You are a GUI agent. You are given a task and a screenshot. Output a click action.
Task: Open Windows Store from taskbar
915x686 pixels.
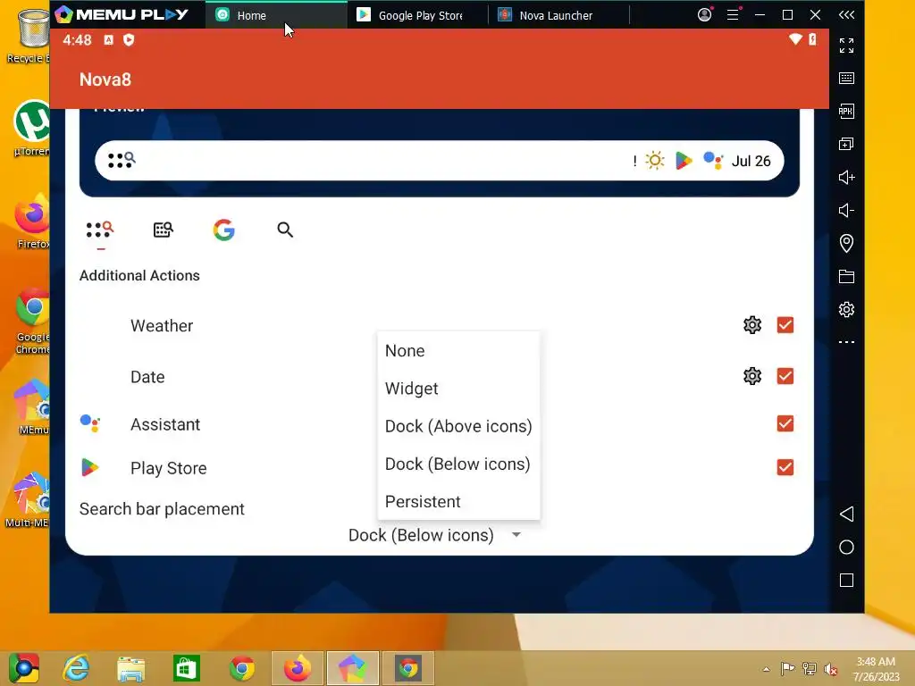tap(187, 668)
